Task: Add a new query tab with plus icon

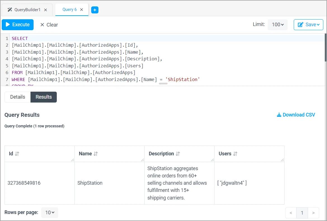Action: (x=95, y=10)
